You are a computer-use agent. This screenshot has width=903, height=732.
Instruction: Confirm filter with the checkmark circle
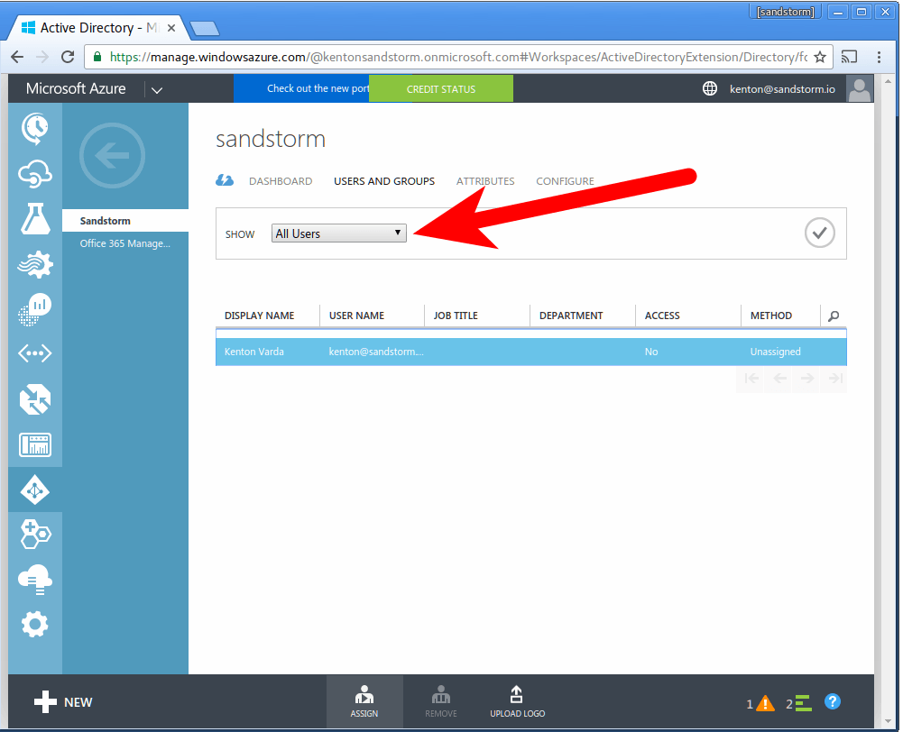(819, 233)
